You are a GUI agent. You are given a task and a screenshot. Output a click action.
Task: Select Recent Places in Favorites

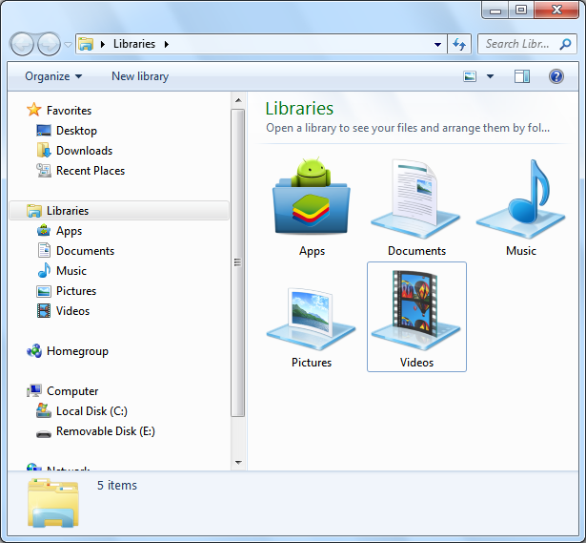coord(90,171)
